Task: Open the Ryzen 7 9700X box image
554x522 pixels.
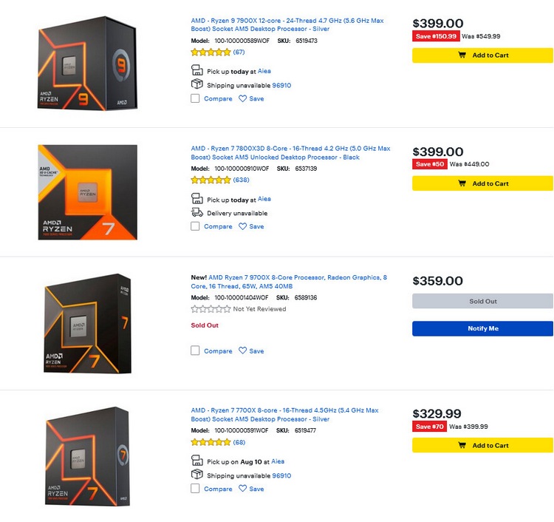Action: [x=87, y=322]
